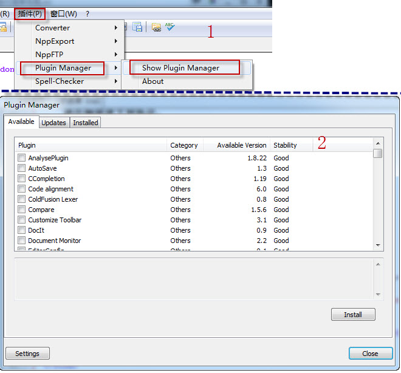This screenshot has height=373, width=401.
Task: Tick the Compare plugin checkbox
Action: pyautogui.click(x=22, y=210)
